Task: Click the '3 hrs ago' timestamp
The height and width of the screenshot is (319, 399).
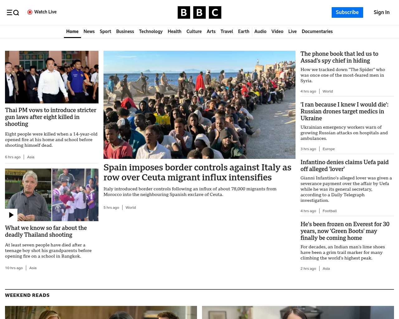Action: tap(308, 149)
